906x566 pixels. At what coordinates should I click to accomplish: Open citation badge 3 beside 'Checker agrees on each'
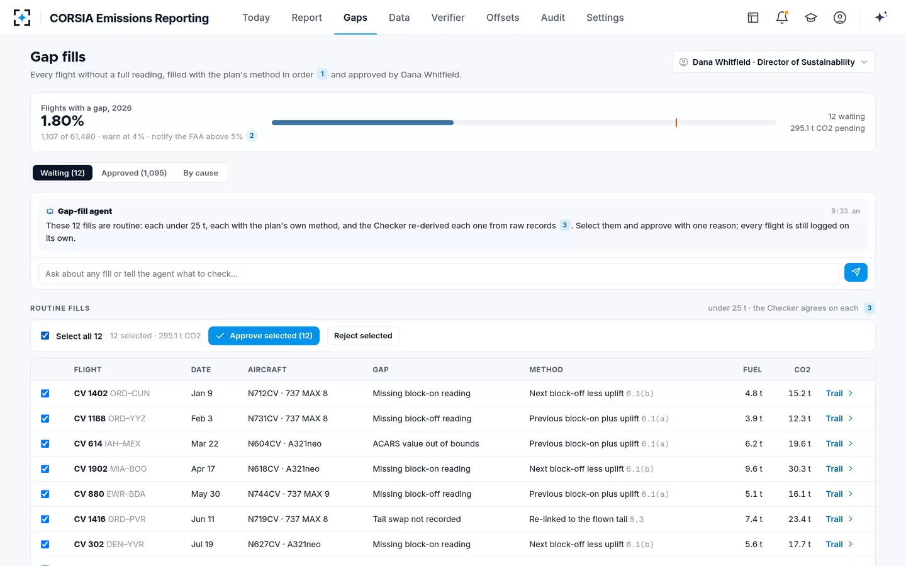point(870,308)
